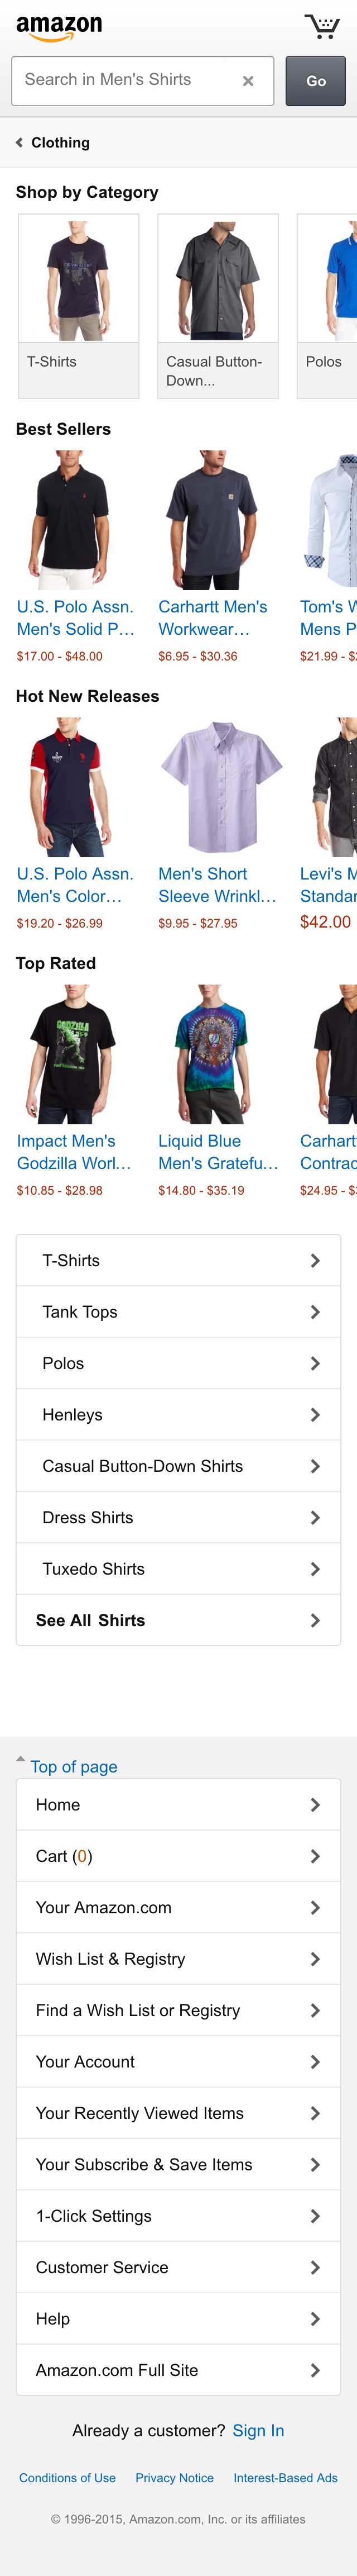Expand the T-Shirts category row

[x=177, y=1260]
